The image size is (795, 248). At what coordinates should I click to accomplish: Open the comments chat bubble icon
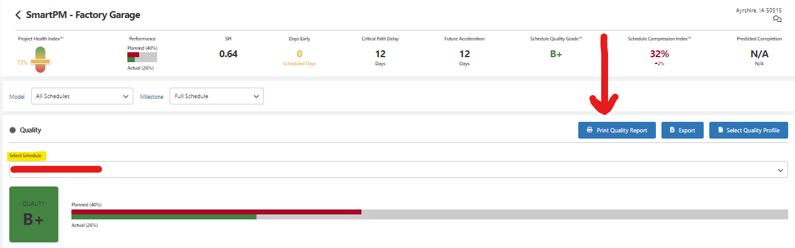[777, 19]
